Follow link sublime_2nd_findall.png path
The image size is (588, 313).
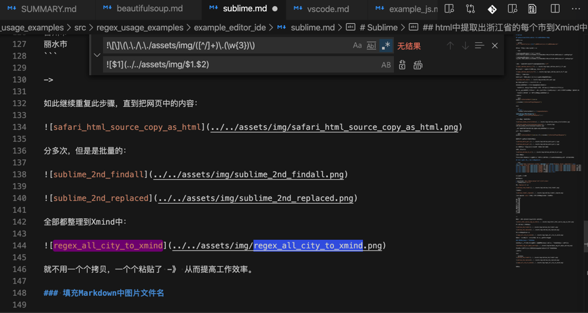coord(248,175)
